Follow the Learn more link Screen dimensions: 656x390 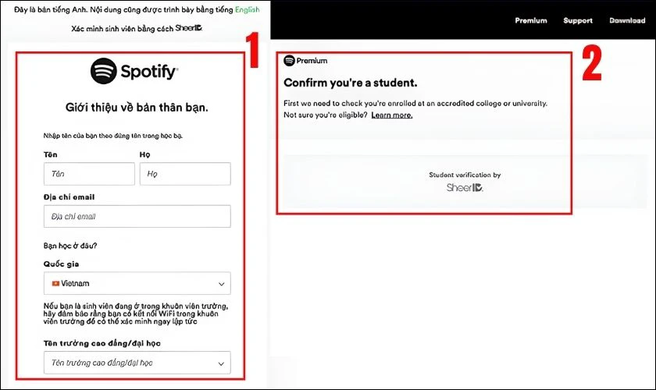[x=391, y=115]
